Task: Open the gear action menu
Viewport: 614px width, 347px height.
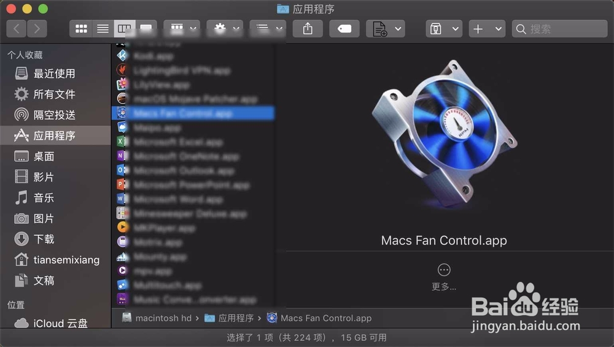Action: [225, 29]
